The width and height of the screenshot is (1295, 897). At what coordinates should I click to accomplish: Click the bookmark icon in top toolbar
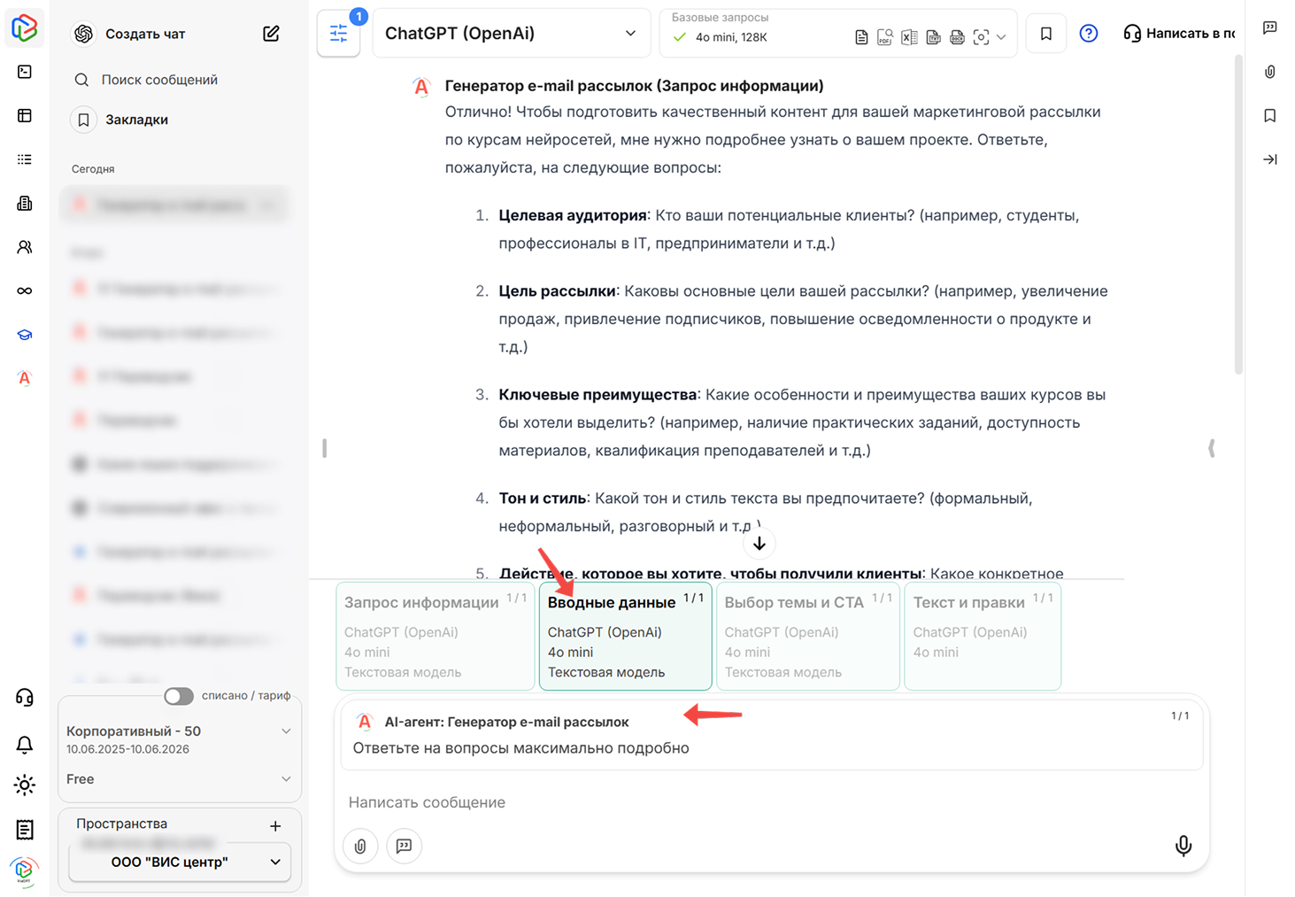(x=1045, y=34)
